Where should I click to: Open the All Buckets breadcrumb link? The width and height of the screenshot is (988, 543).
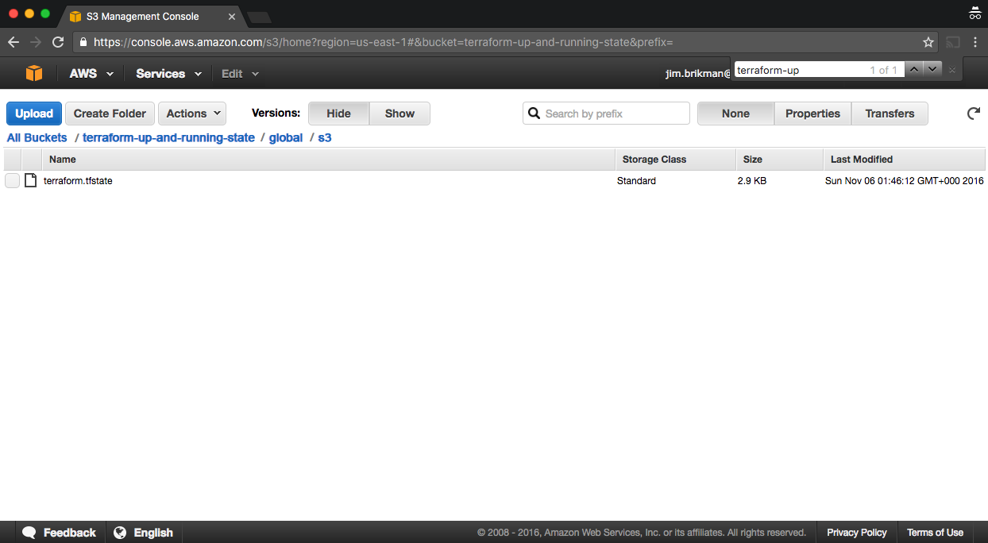(37, 137)
